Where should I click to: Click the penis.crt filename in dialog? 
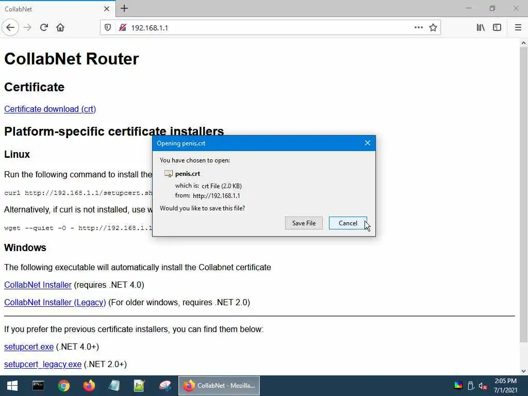click(188, 174)
